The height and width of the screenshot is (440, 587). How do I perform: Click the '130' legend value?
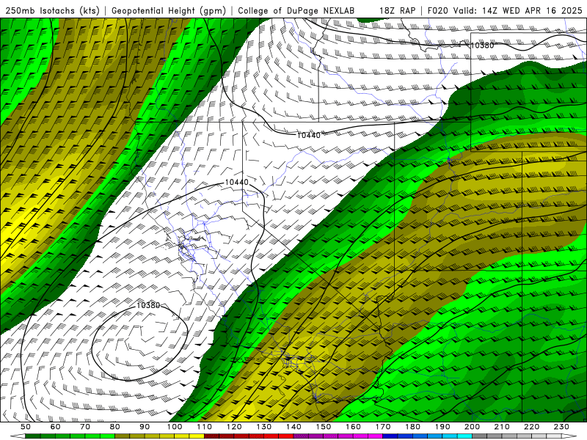pyautogui.click(x=263, y=427)
